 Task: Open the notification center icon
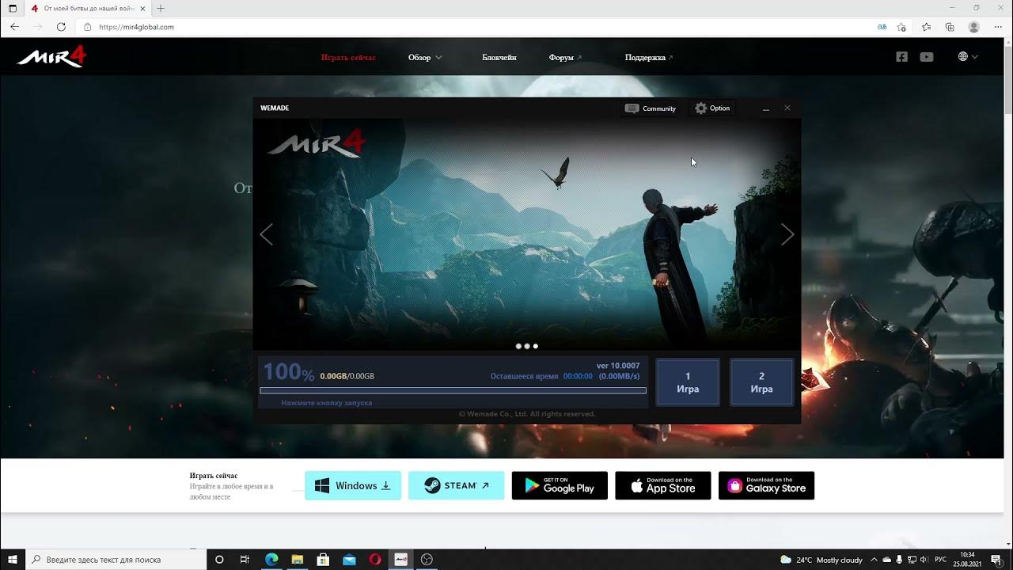click(x=996, y=560)
